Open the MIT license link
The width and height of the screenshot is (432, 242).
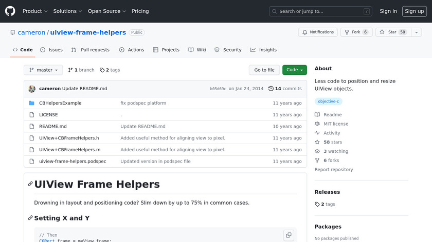[x=332, y=124]
